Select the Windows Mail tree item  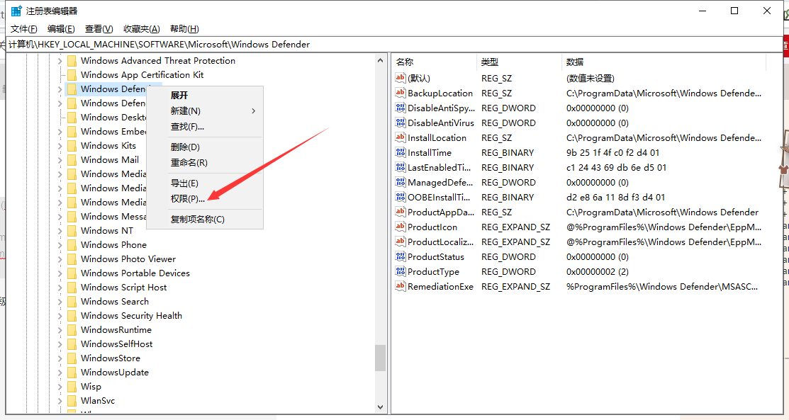click(x=110, y=160)
